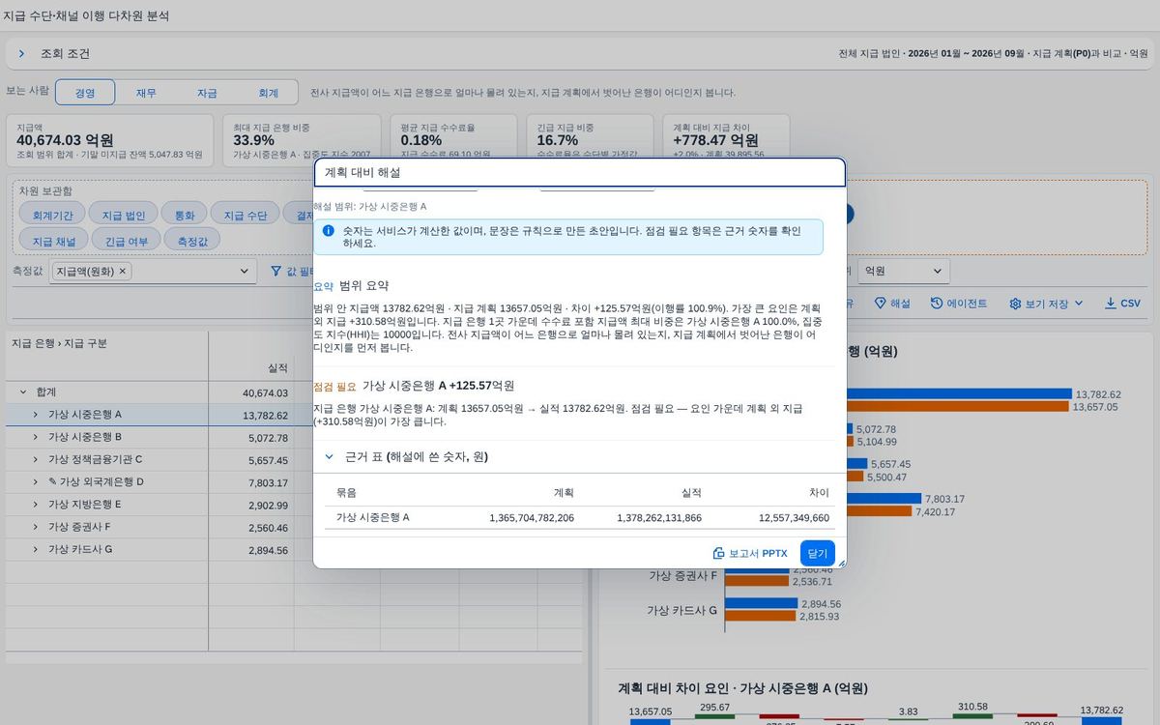Click the 지급 법인 dimension chip
The height and width of the screenshot is (725, 1160).
(x=124, y=215)
